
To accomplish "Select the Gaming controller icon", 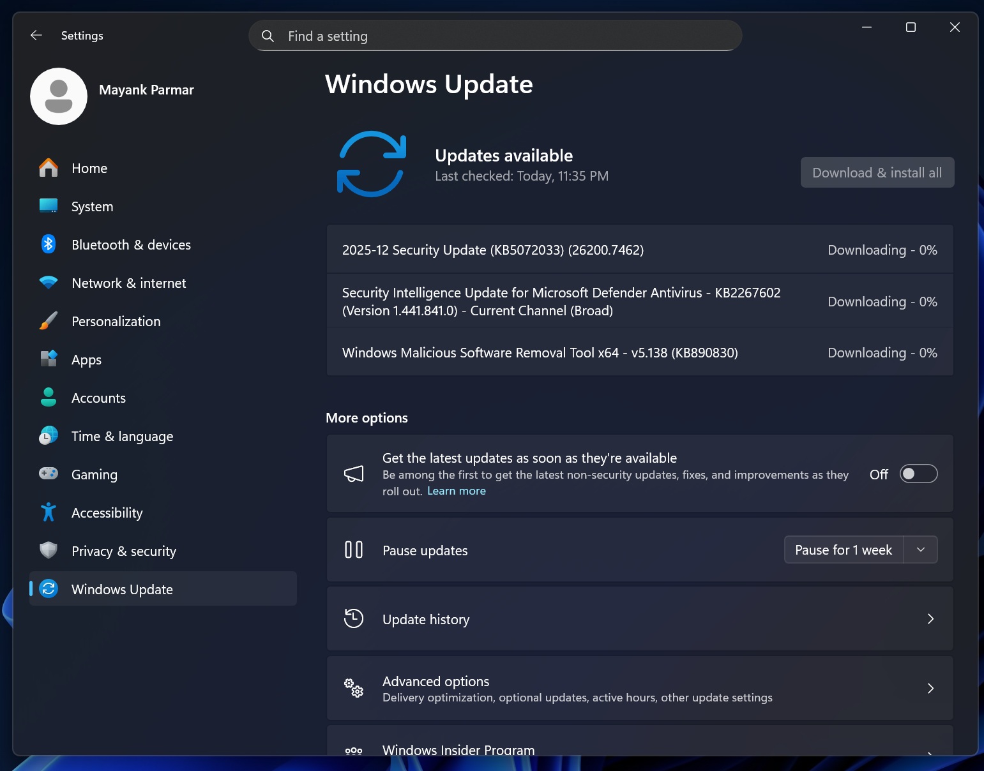I will tap(49, 474).
